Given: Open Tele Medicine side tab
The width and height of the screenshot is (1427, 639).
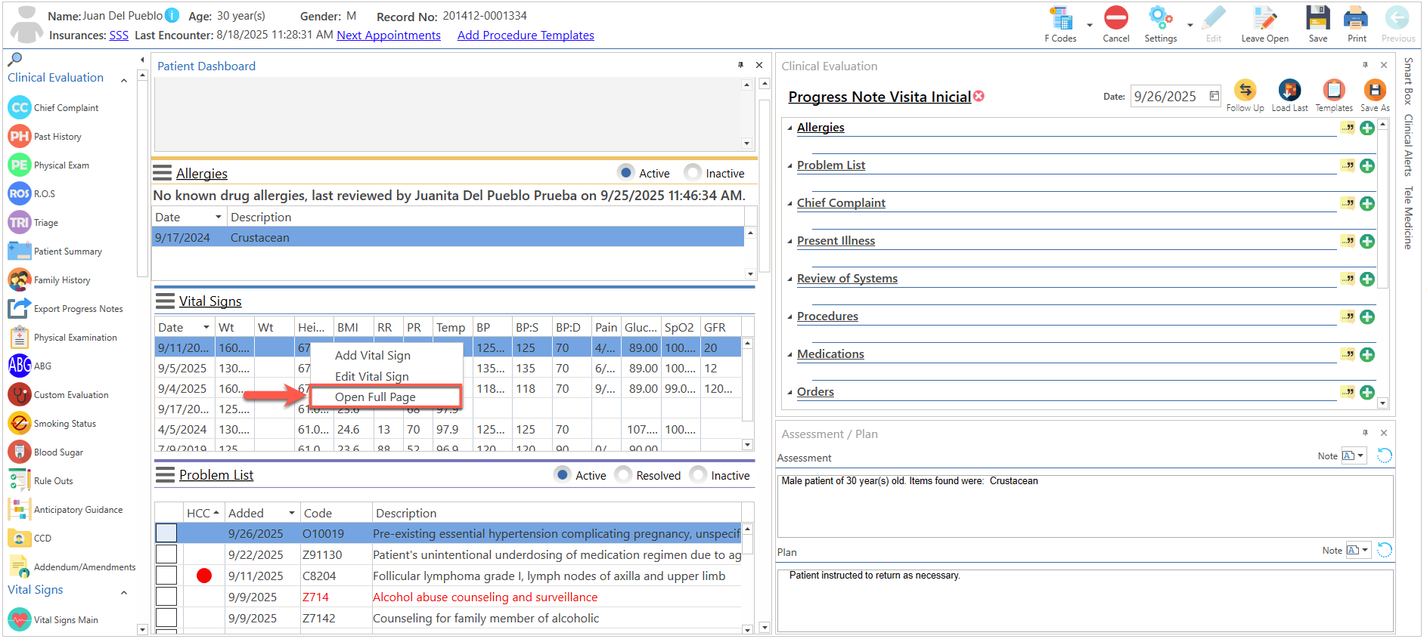Looking at the screenshot, I should pyautogui.click(x=1407, y=218).
